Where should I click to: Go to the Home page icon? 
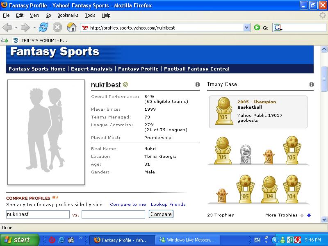coord(71,27)
